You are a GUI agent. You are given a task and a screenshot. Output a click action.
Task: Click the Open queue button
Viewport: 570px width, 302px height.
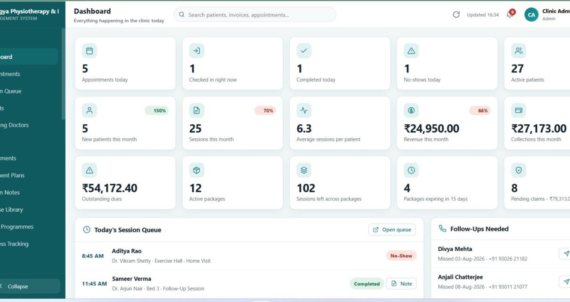coord(392,230)
